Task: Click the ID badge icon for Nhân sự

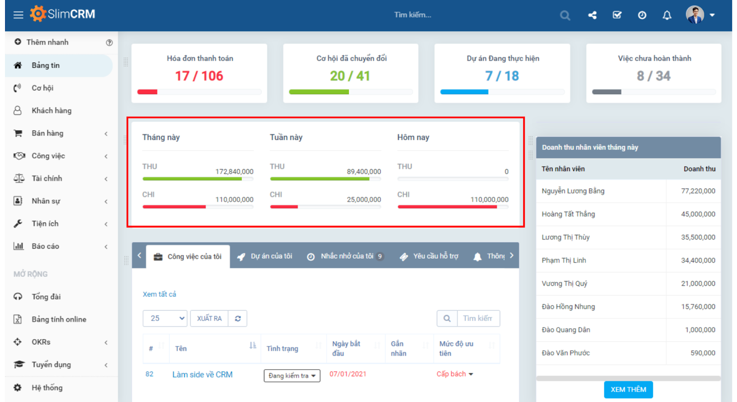Action: tap(18, 201)
